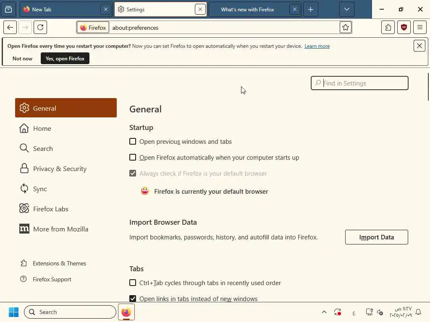This screenshot has height=322, width=430.
Task: Enable Open previous windows and tabs
Action: click(x=133, y=141)
